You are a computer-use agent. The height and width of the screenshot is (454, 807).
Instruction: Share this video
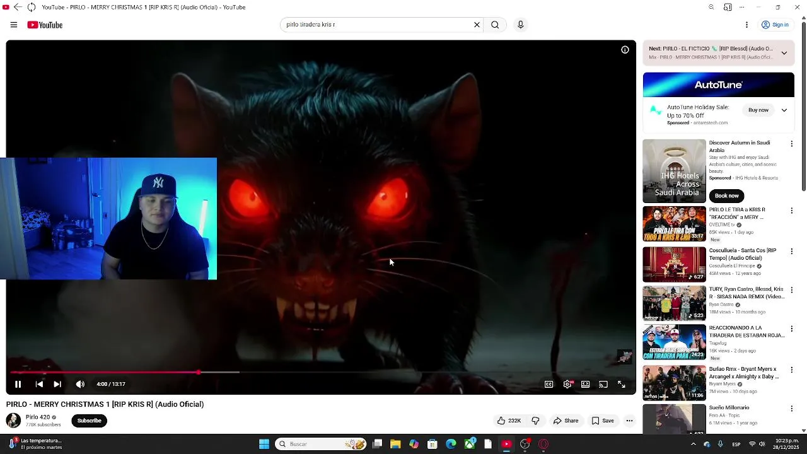click(x=566, y=421)
